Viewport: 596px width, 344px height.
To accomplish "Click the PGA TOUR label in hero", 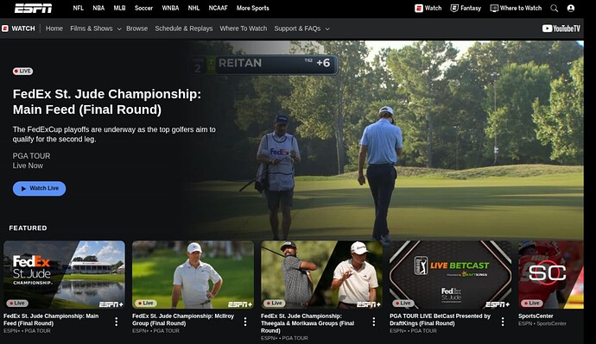I will tap(31, 156).
